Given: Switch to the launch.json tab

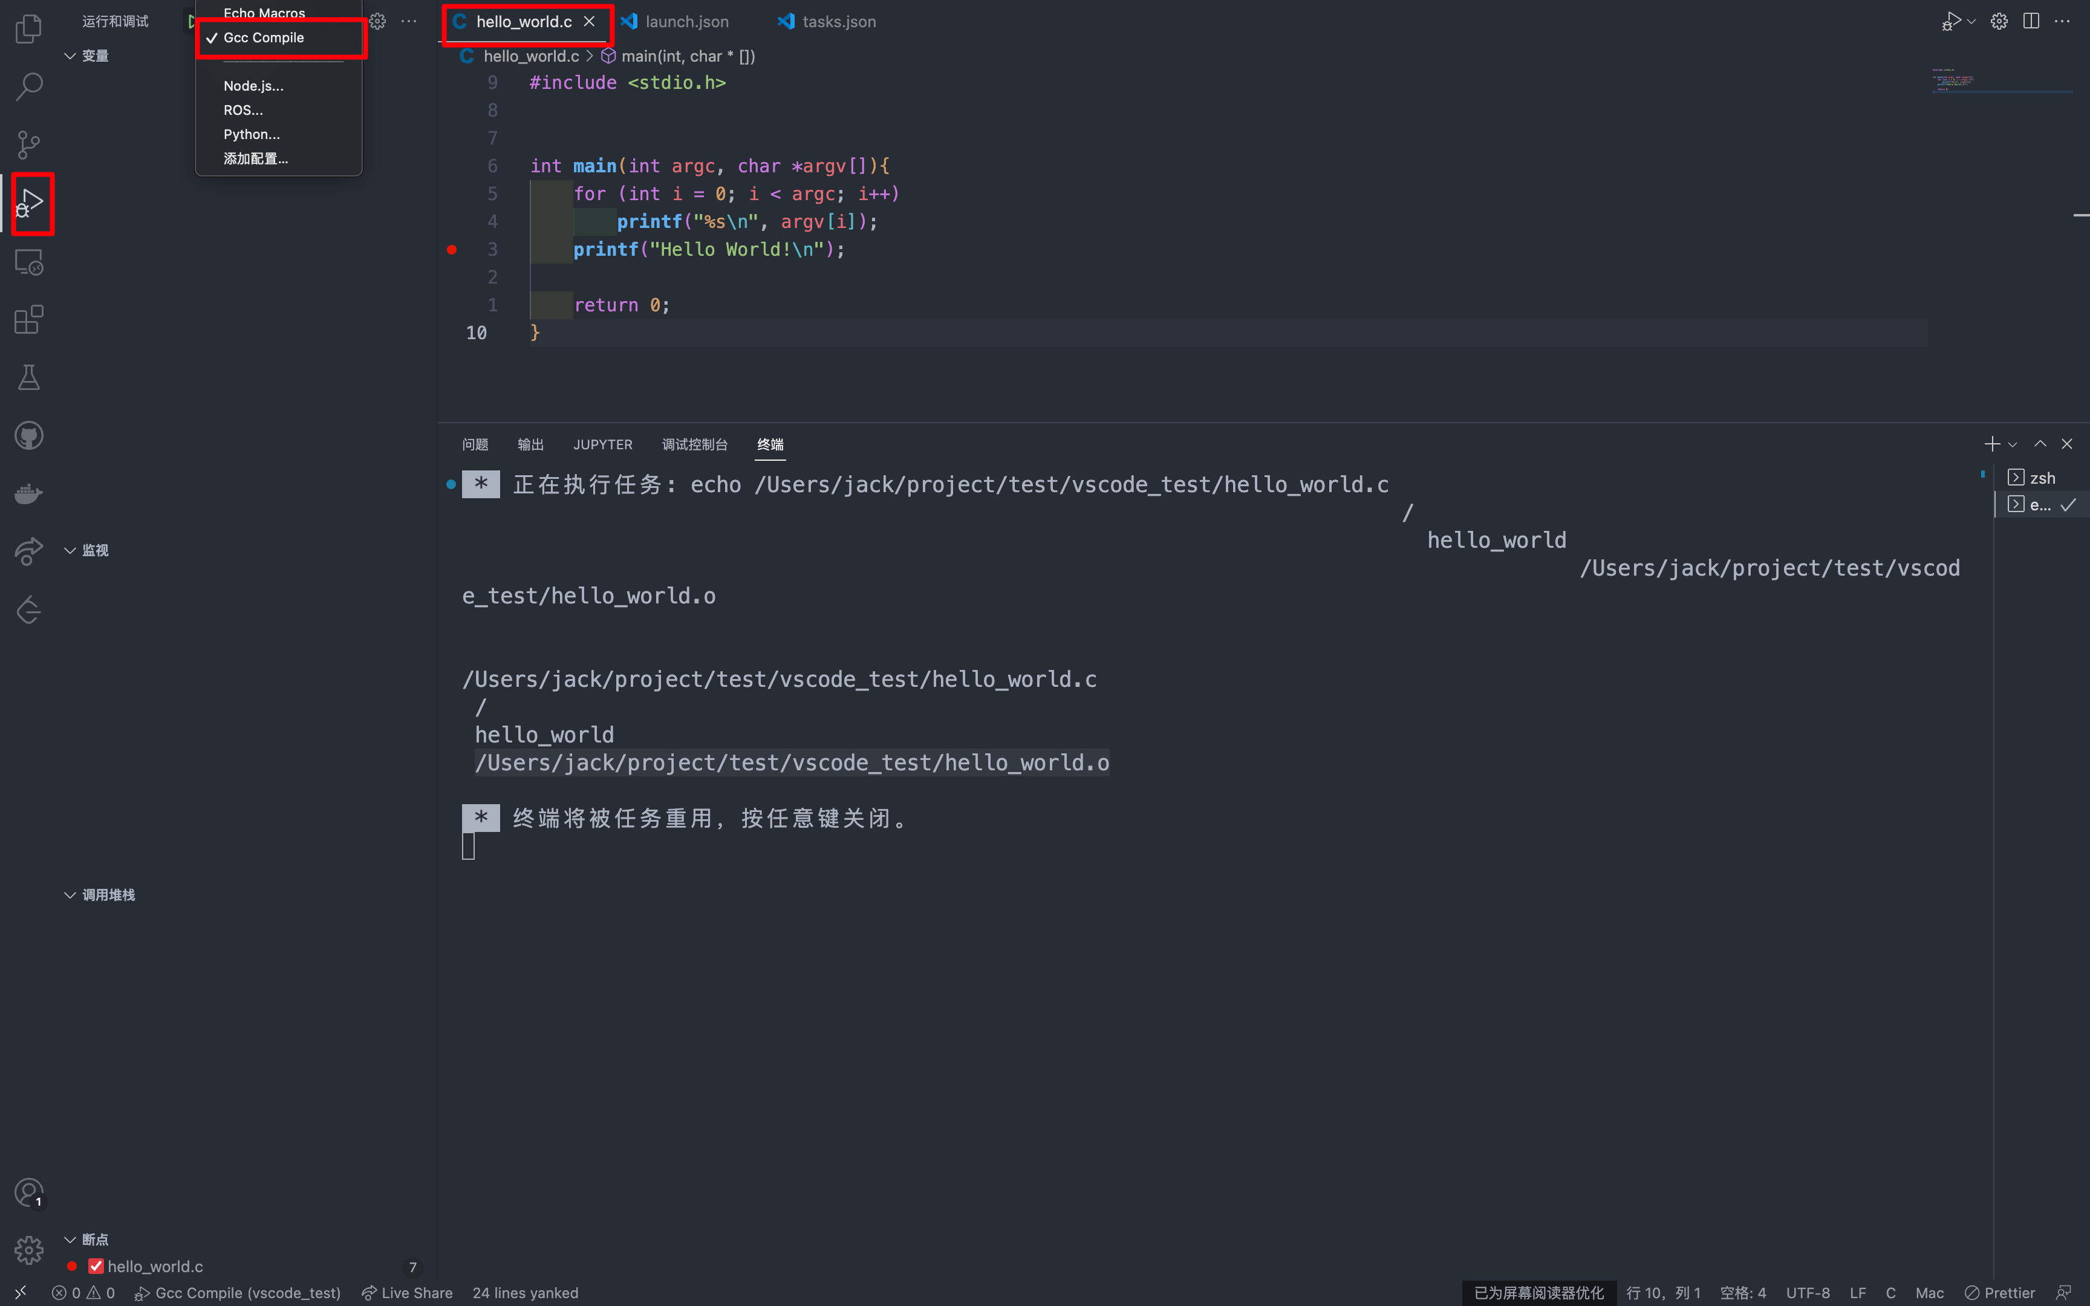Looking at the screenshot, I should click(x=686, y=22).
